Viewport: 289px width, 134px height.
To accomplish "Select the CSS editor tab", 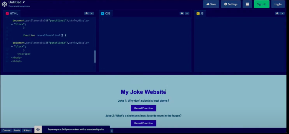I will [x=106, y=14].
